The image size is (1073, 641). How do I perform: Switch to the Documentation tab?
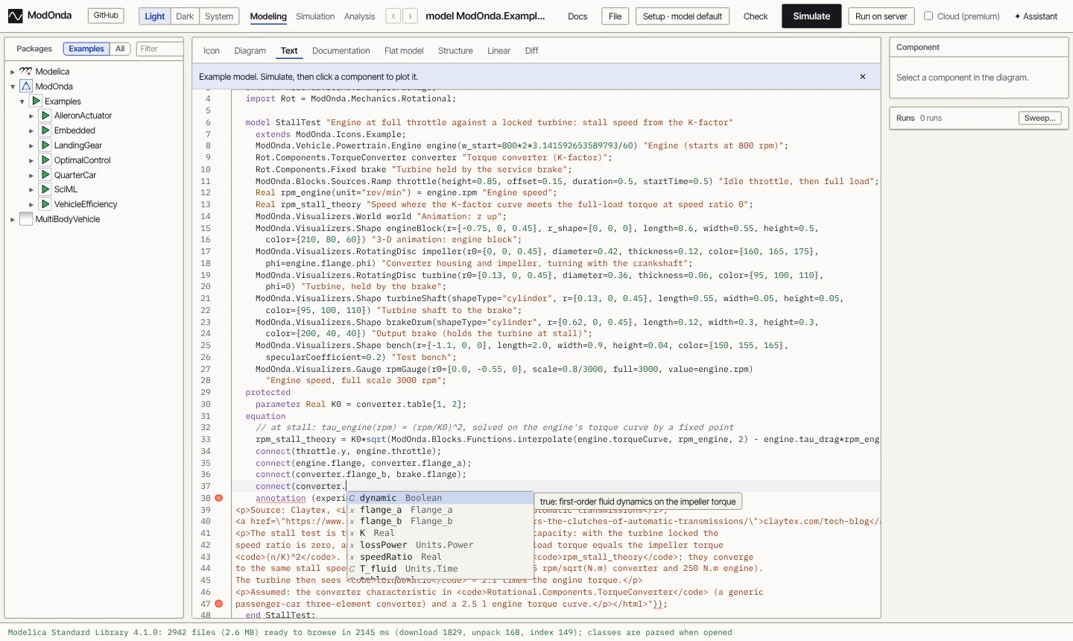(341, 51)
